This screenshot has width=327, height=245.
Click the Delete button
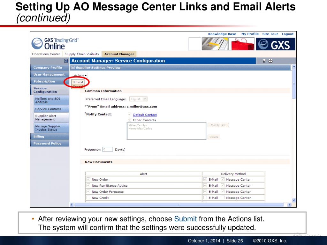pos(214,137)
